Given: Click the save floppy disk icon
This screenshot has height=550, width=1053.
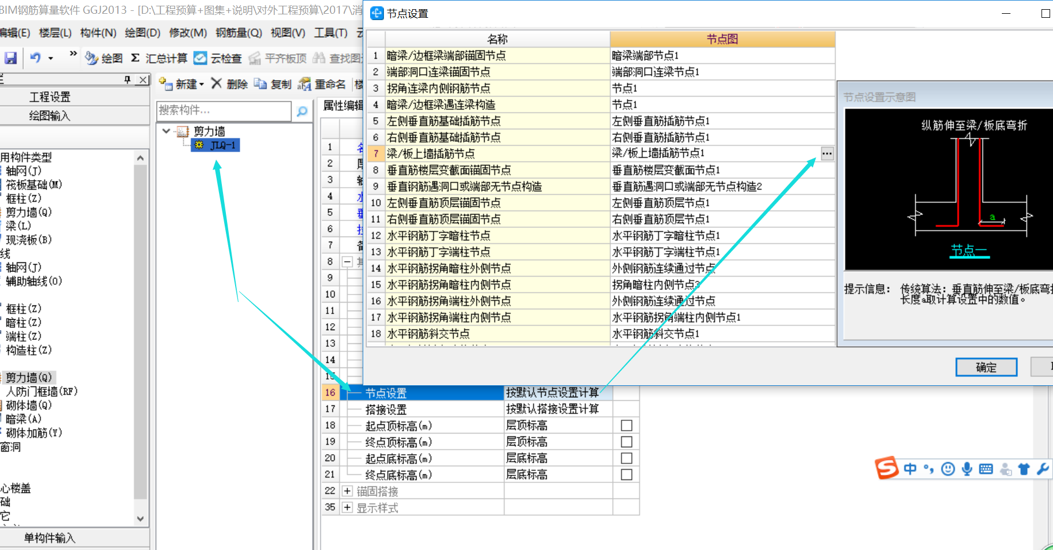Looking at the screenshot, I should point(10,58).
